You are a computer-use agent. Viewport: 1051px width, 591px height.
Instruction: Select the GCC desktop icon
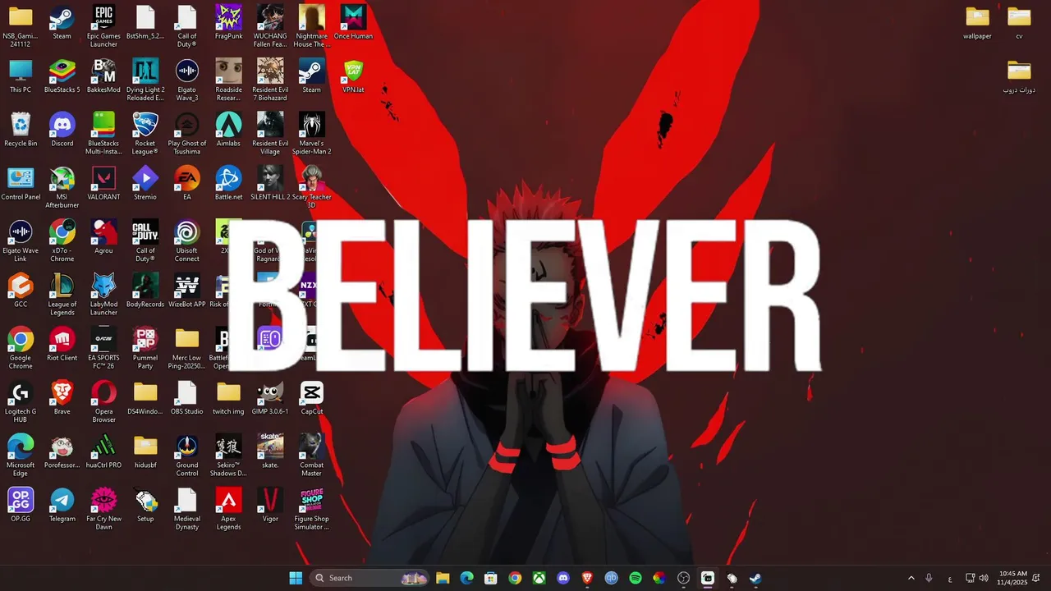click(21, 291)
